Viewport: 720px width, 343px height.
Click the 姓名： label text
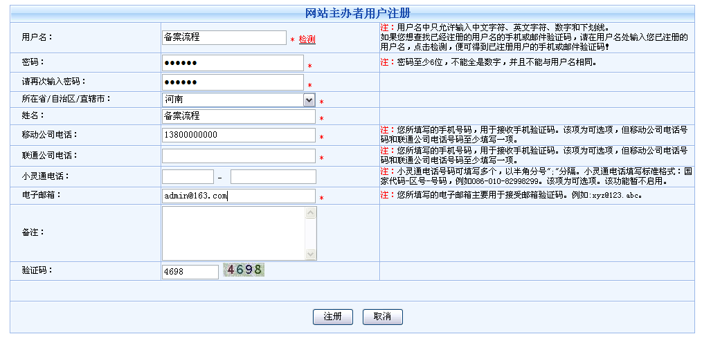point(33,115)
